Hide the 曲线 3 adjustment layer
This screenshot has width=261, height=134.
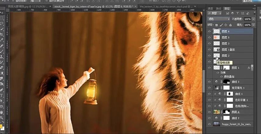click(209, 82)
